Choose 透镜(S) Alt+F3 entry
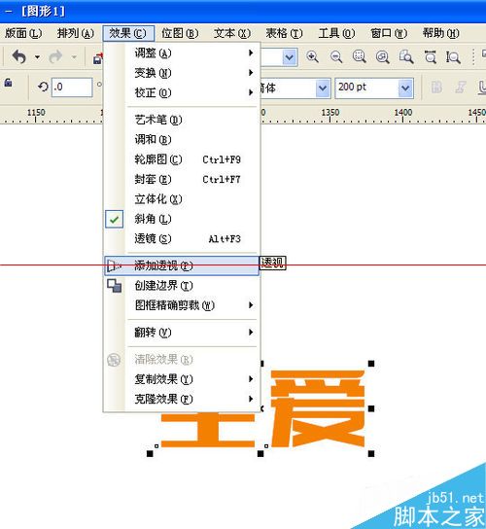Viewport: 486px width, 529px height. click(182, 239)
